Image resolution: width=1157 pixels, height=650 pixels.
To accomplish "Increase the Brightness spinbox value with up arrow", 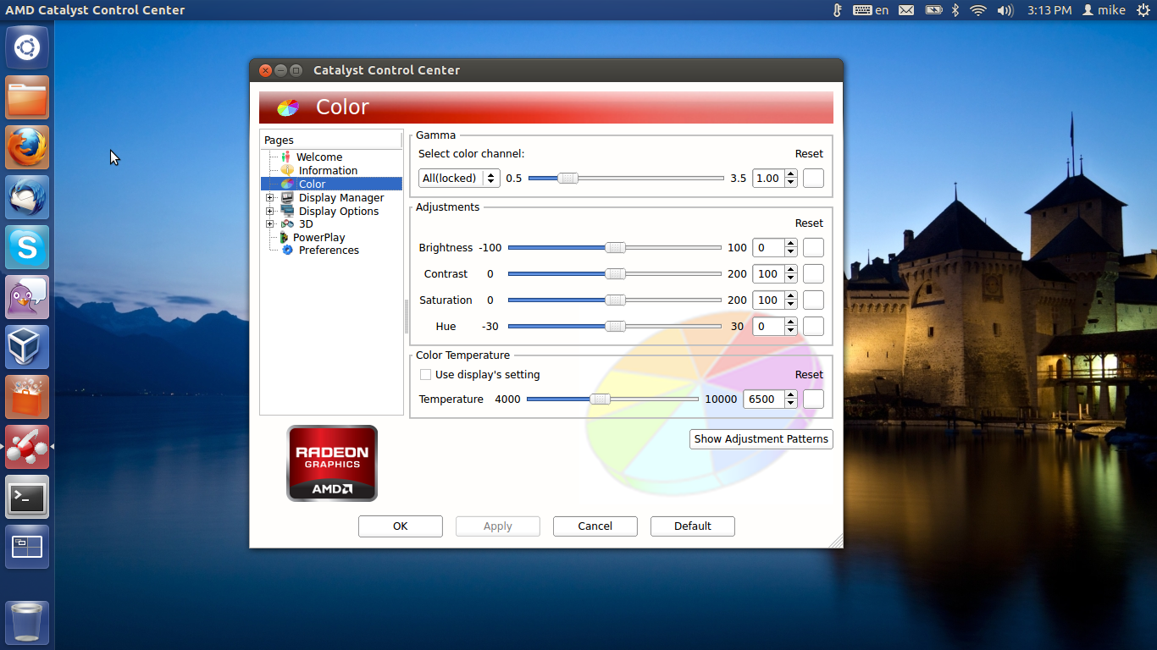I will point(791,244).
